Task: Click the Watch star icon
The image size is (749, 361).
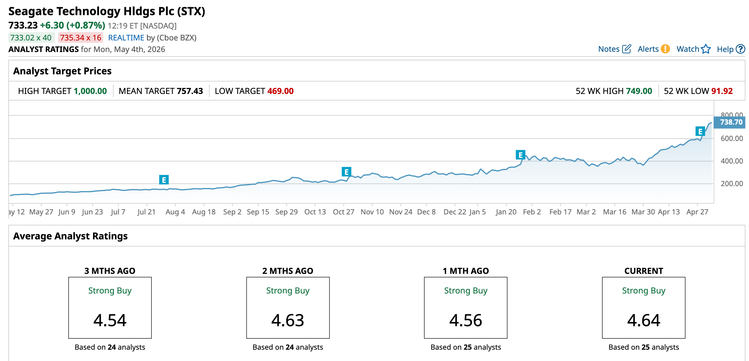Action: 706,49
